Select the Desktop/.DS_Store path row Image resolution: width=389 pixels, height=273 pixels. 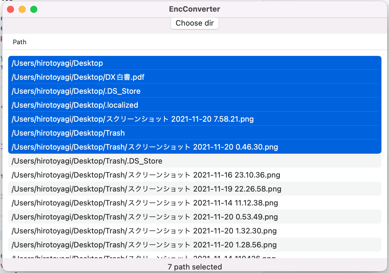(76, 91)
